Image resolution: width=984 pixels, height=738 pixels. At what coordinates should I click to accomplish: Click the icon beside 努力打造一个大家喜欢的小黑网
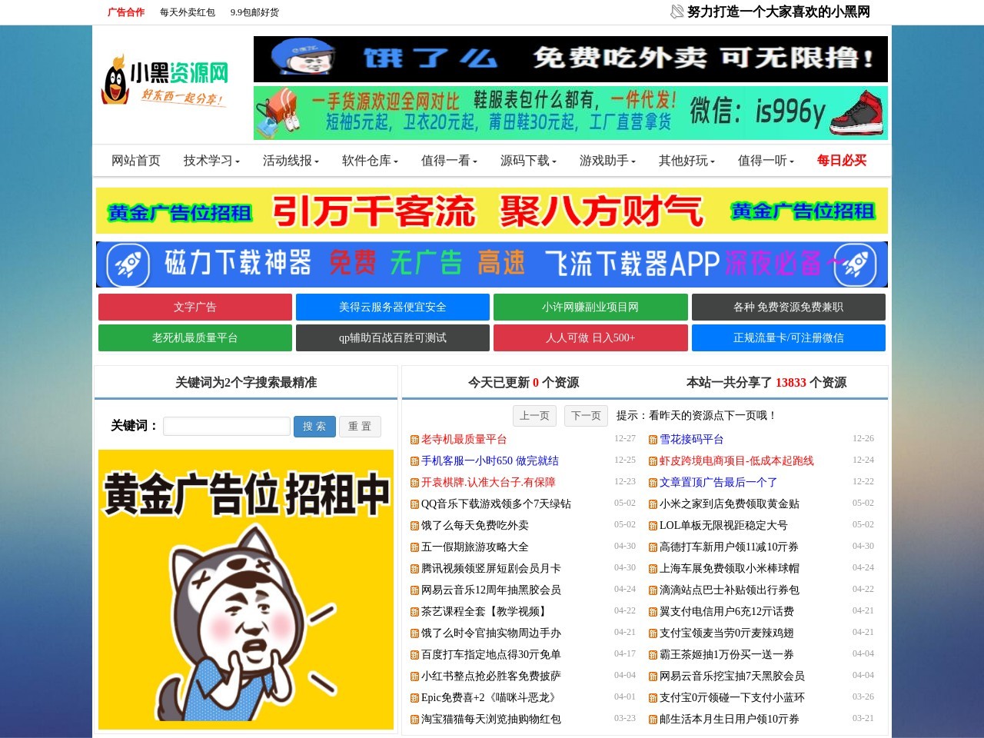(676, 12)
